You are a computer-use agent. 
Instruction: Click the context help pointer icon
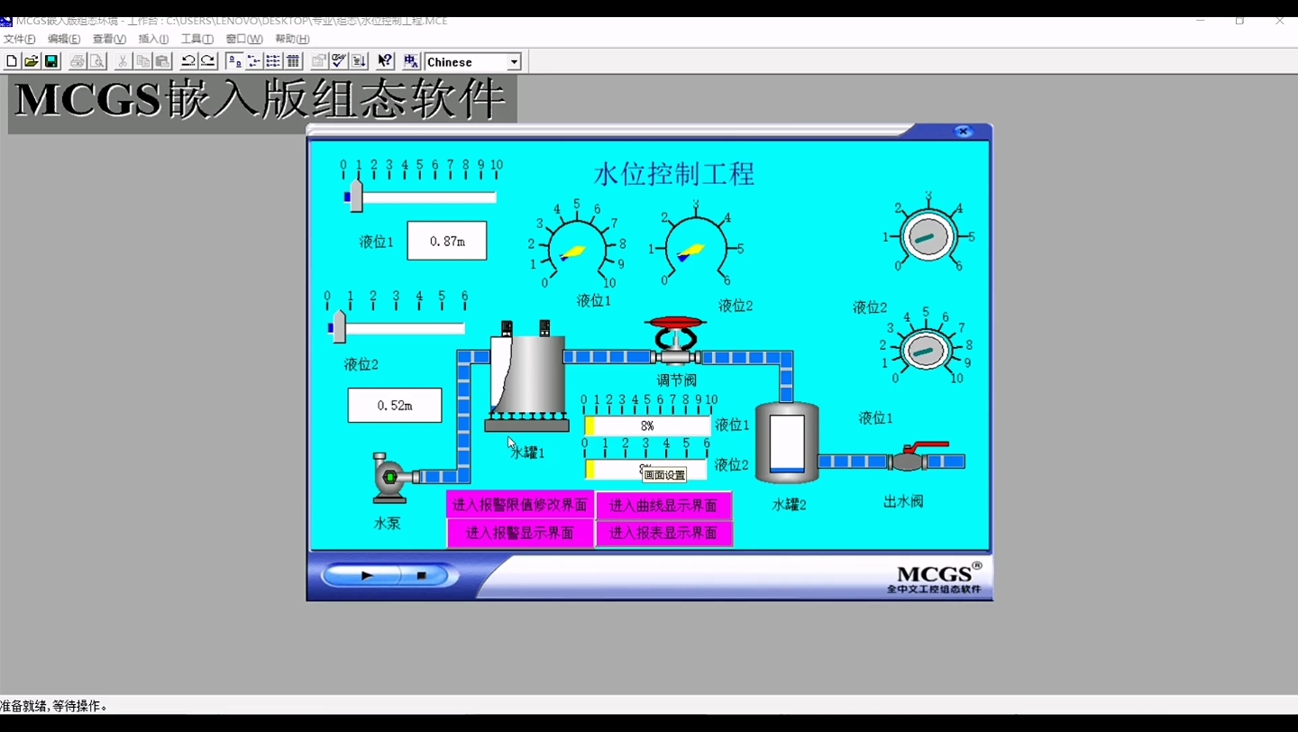(x=385, y=61)
